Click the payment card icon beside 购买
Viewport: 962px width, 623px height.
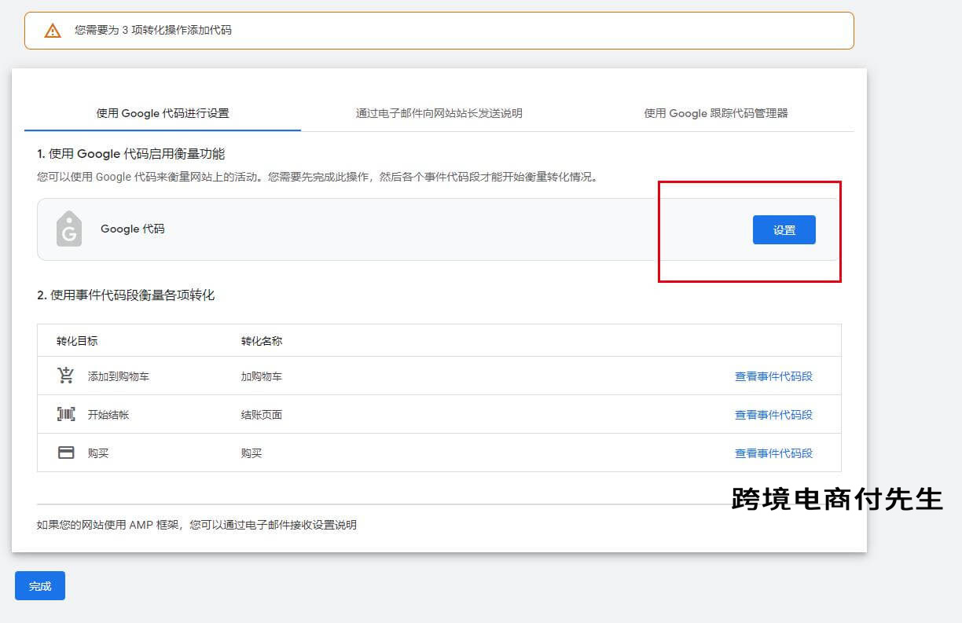click(67, 453)
